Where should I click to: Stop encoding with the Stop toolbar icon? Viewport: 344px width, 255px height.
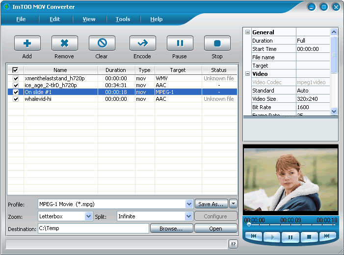(217, 44)
